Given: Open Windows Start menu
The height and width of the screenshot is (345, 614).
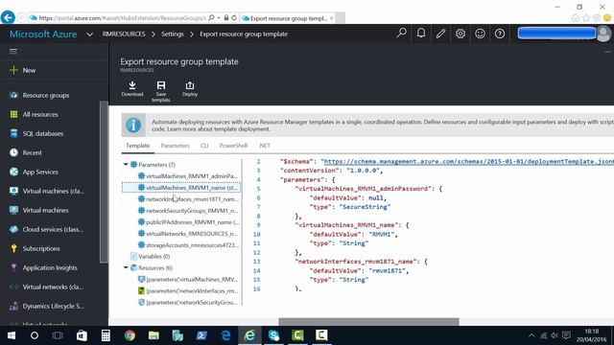Looking at the screenshot, I should pyautogui.click(x=12, y=335).
